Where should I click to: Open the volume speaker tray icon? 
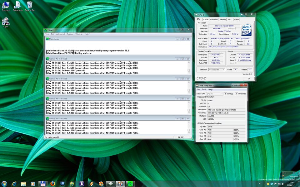coord(283,184)
